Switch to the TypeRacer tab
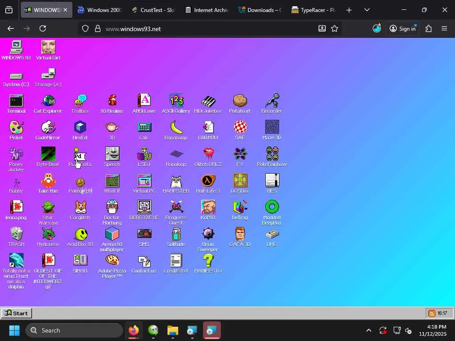 point(313,10)
